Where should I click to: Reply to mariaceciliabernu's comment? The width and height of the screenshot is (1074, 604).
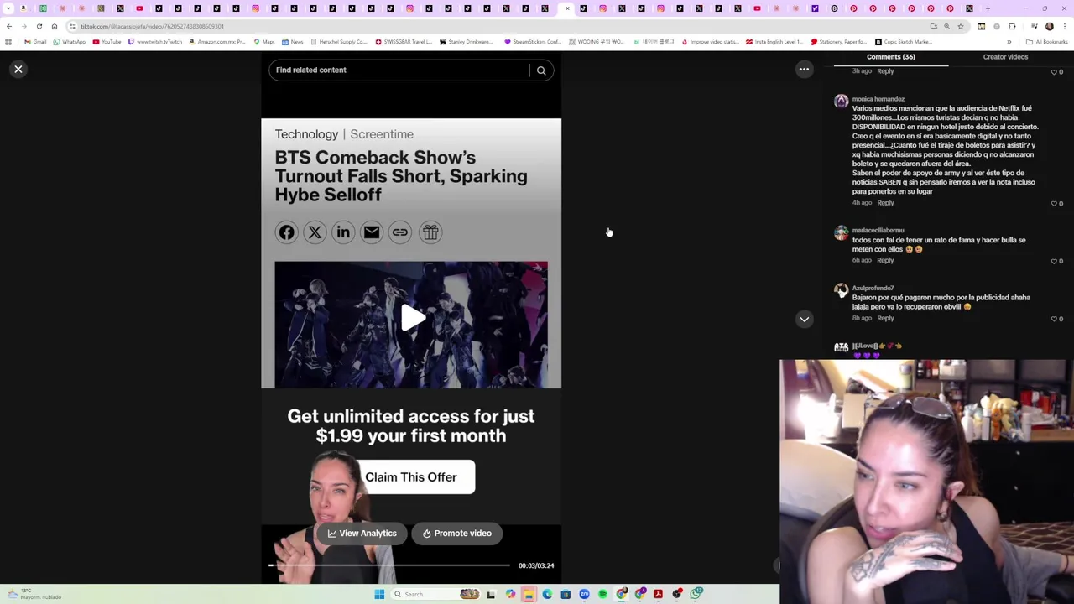885,260
